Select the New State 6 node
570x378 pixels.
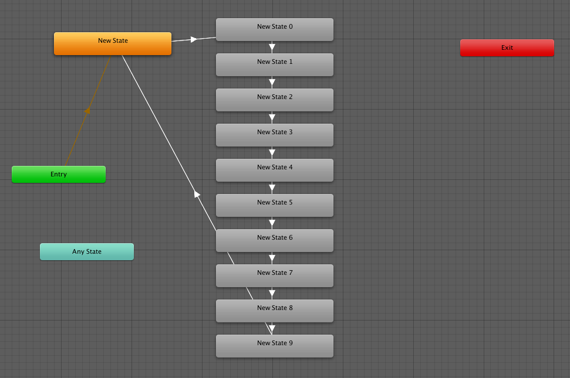coord(275,240)
